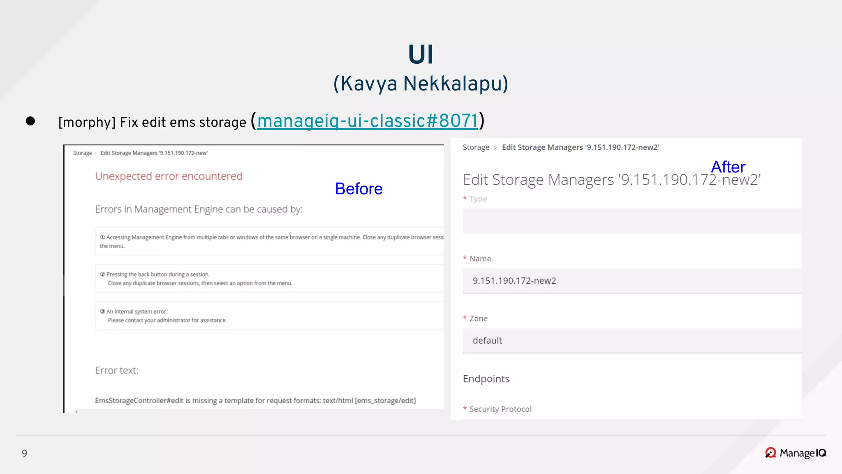Viewport: 842px width, 474px height.
Task: Open the Zone field showing default
Action: click(x=632, y=341)
